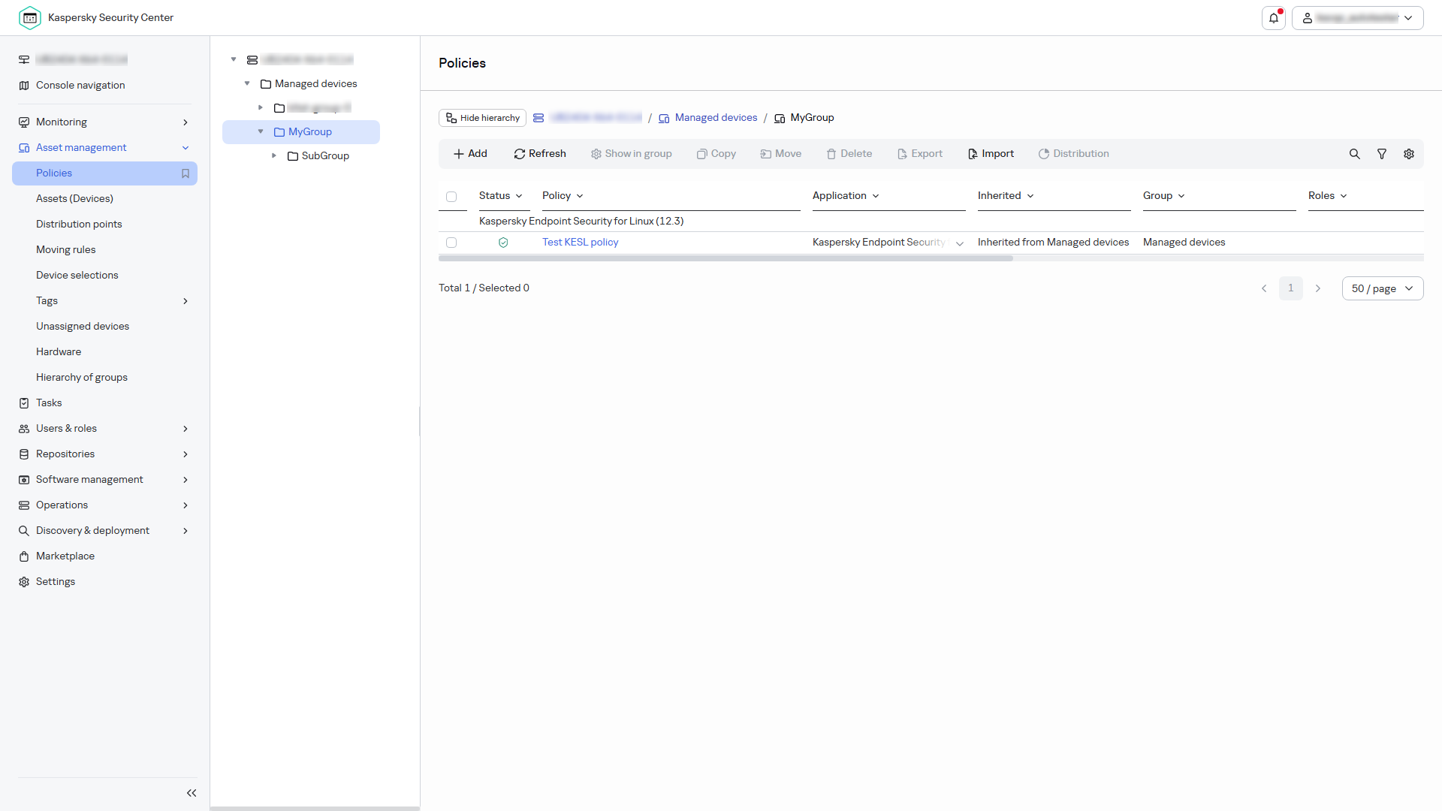Click the Delete toolbar button
Image resolution: width=1442 pixels, height=811 pixels.
pos(849,154)
